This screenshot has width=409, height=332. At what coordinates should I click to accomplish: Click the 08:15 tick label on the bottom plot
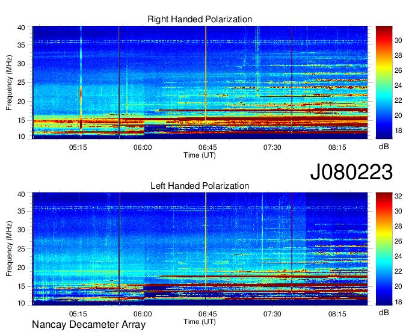[x=337, y=314]
